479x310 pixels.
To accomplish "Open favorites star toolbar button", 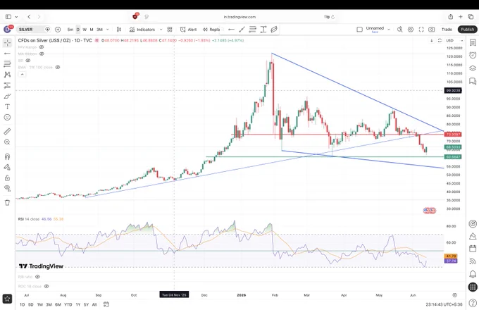I will coord(7,299).
